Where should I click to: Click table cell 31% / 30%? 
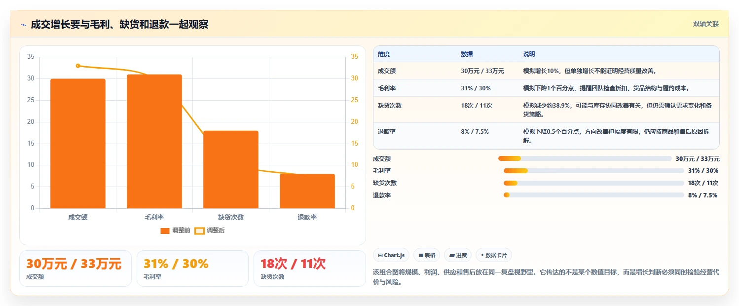coord(476,88)
